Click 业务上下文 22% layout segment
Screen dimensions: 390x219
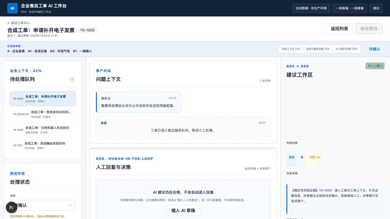(291, 49)
